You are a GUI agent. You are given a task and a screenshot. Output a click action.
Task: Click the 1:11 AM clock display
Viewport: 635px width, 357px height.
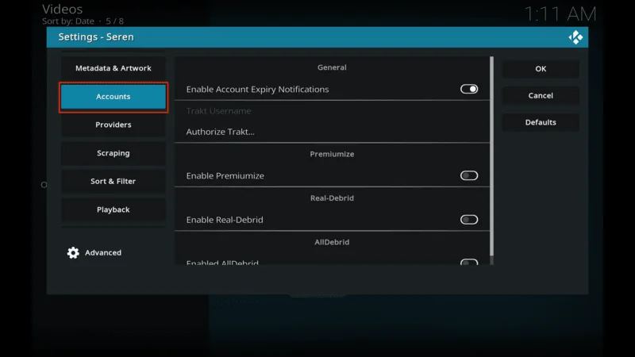coord(560,14)
